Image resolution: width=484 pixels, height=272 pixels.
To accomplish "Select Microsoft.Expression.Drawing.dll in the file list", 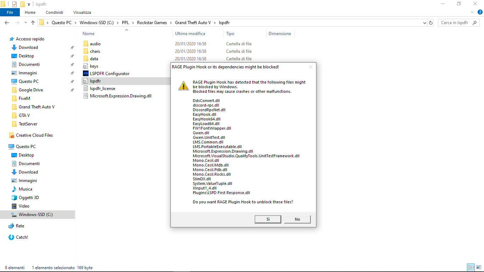I will [120, 96].
